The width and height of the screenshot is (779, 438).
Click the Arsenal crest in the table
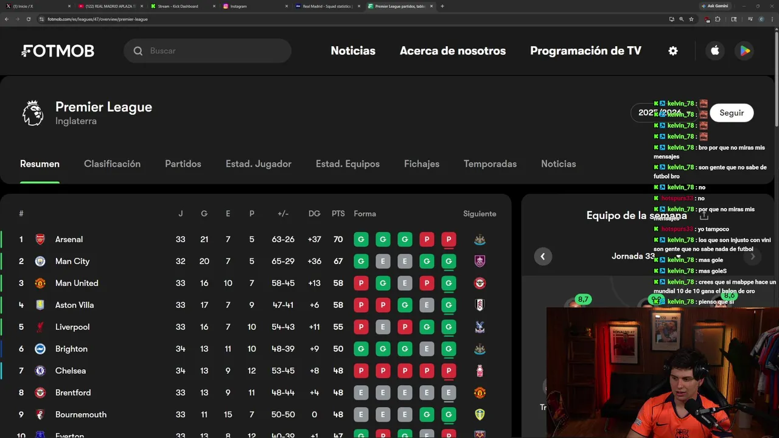point(40,240)
